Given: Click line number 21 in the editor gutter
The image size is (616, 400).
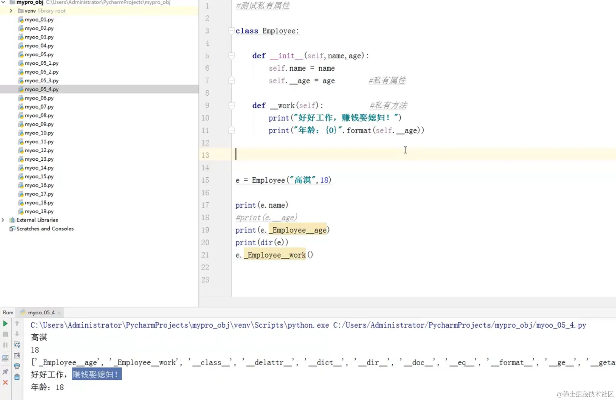Looking at the screenshot, I should (x=205, y=255).
